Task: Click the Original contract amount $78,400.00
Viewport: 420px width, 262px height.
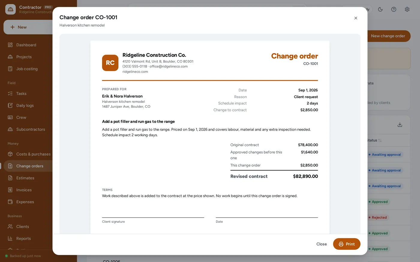Action: pos(308,145)
